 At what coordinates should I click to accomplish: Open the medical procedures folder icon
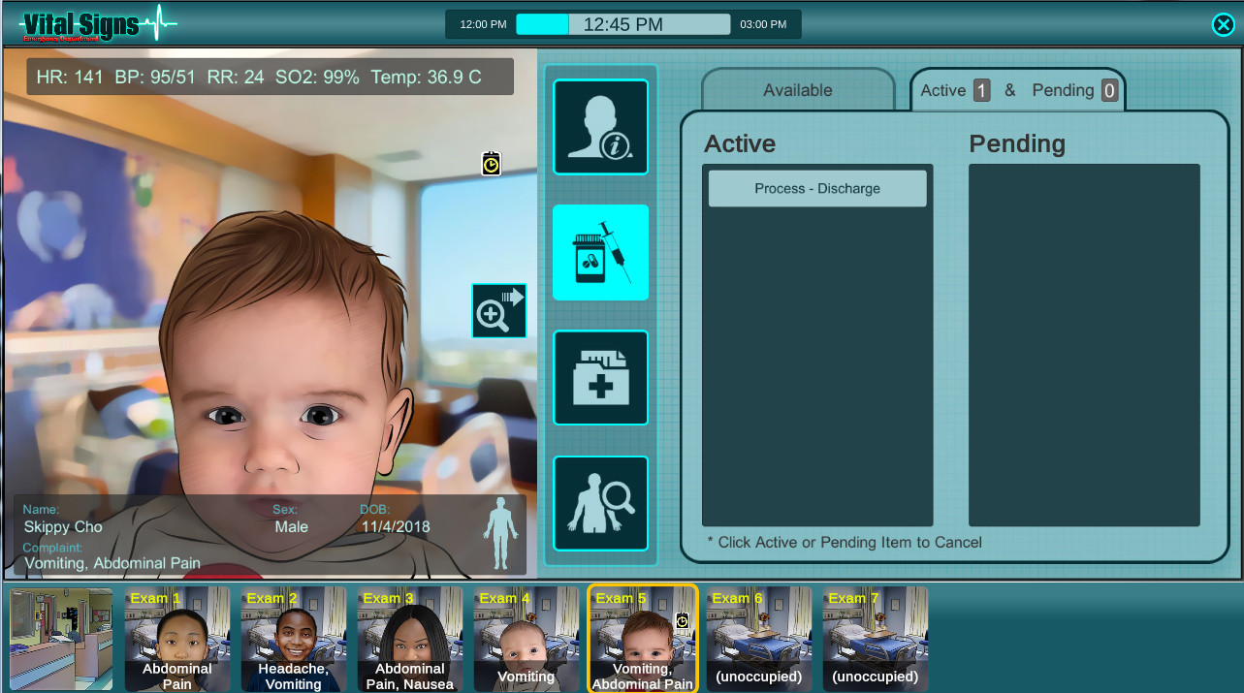tap(600, 378)
